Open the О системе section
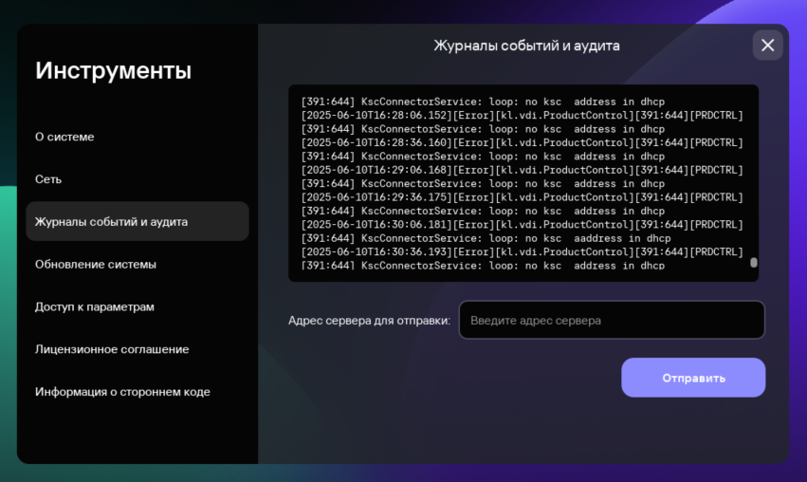807x482 pixels. coord(64,137)
